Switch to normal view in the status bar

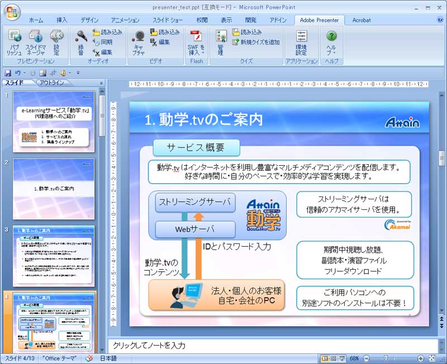coord(326,358)
